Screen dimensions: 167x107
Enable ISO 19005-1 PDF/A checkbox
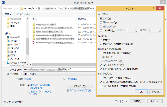click(x=101, y=78)
